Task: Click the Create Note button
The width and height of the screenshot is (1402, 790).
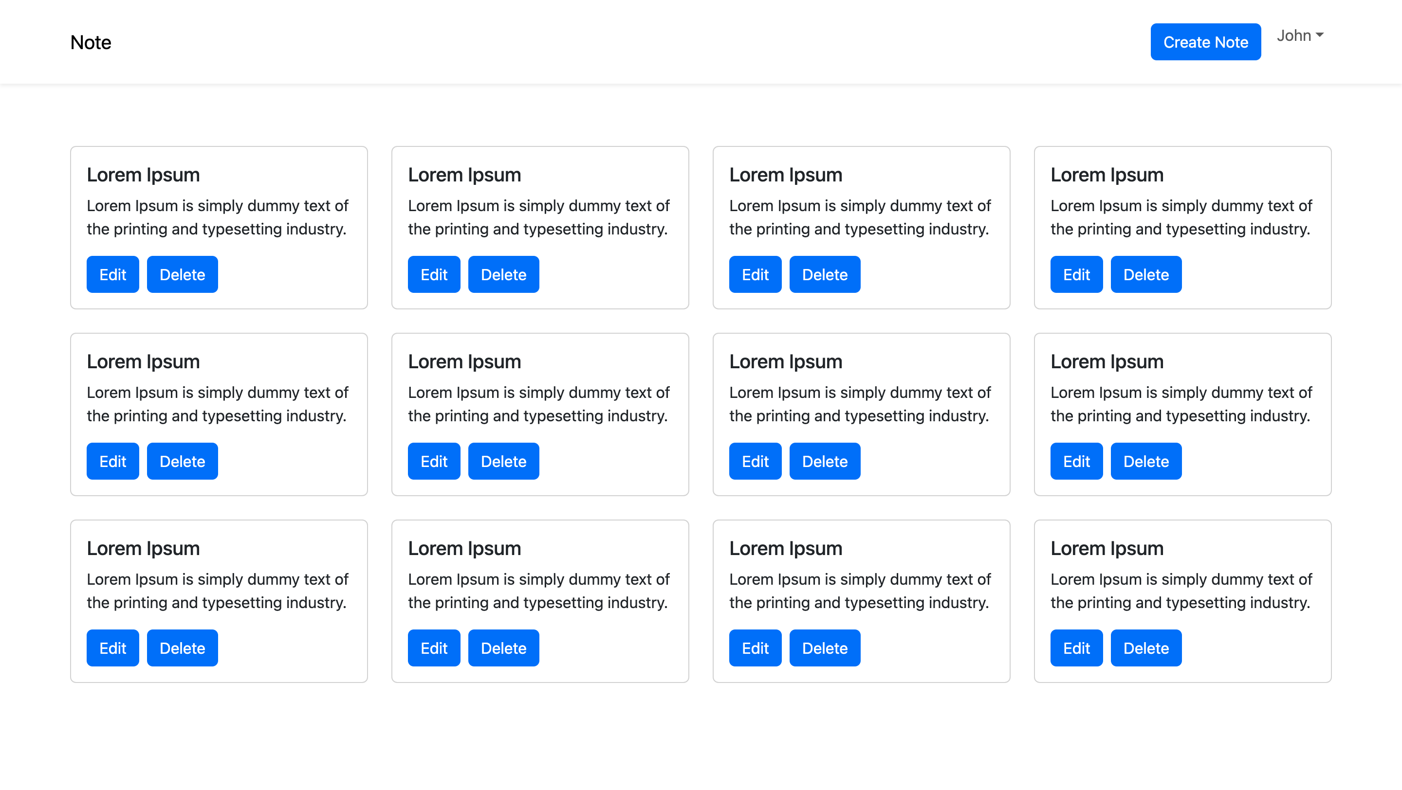Action: click(1205, 42)
